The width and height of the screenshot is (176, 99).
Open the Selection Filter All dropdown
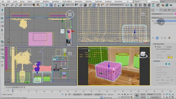(x=28, y=5)
